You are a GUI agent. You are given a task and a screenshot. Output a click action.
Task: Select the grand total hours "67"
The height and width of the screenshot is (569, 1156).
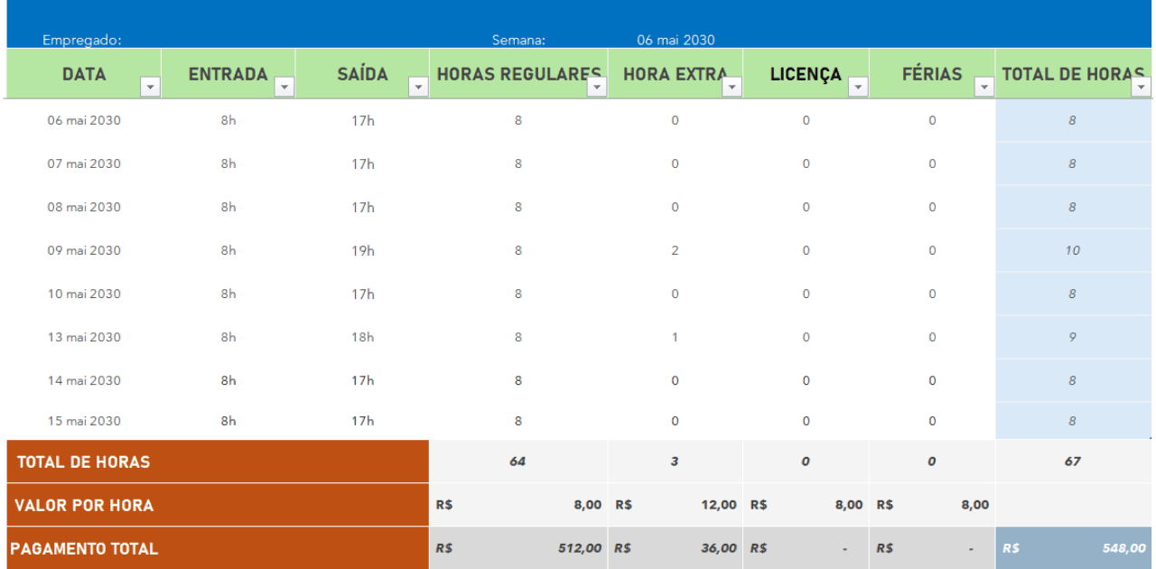point(1073,462)
